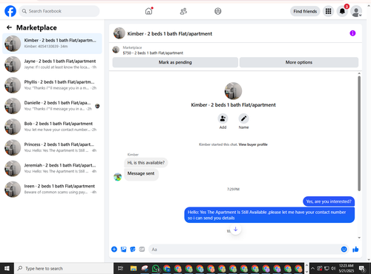Open the notifications bell

click(x=342, y=11)
